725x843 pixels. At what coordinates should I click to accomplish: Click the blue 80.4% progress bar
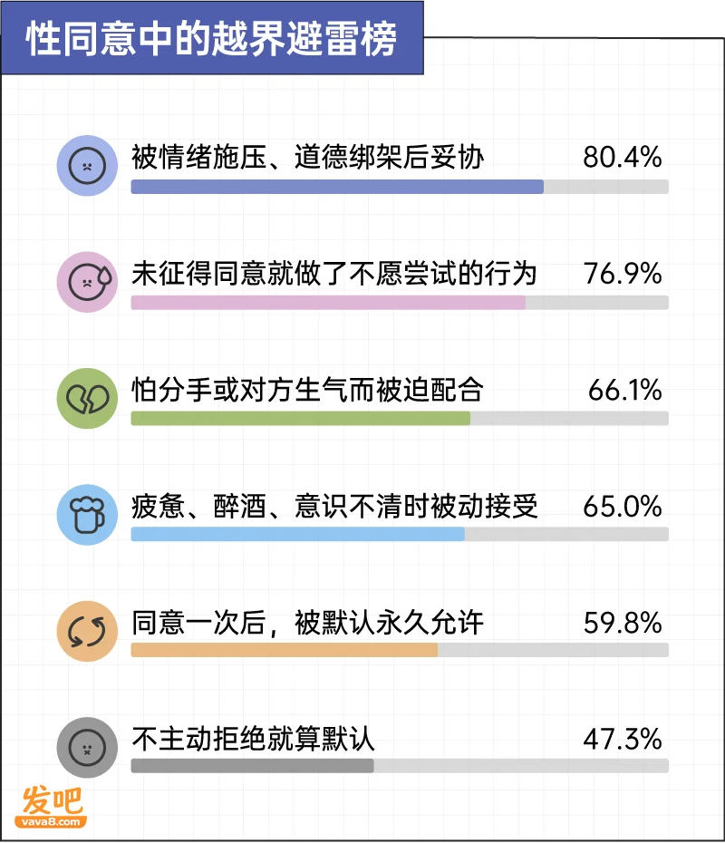tap(400, 187)
